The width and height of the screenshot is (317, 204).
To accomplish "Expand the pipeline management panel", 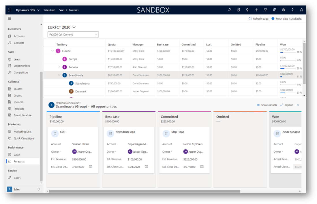I will pyautogui.click(x=287, y=105).
